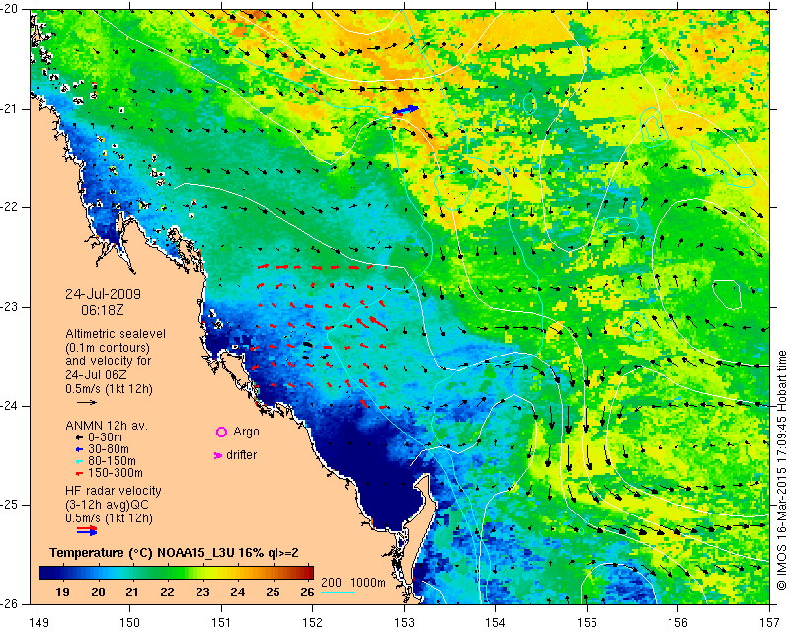790x632 pixels.
Task: Click the "80-150m" depth label
Action: tap(112, 461)
